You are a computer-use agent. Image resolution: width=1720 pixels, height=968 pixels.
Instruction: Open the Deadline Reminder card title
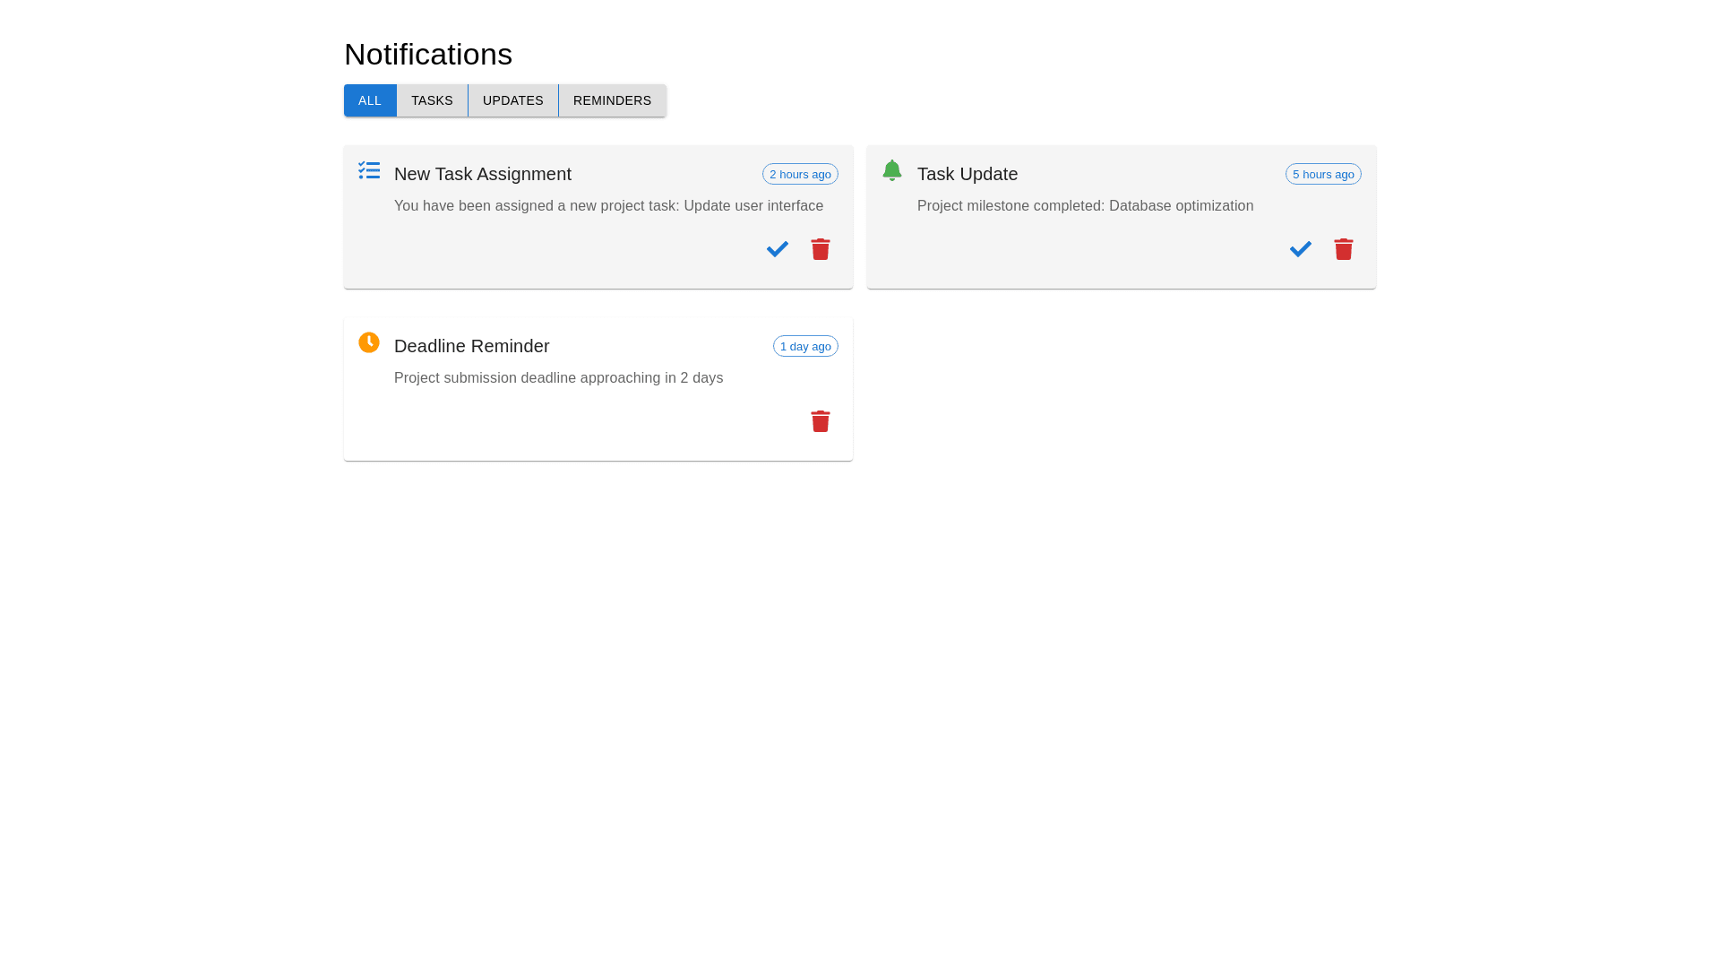(x=471, y=346)
